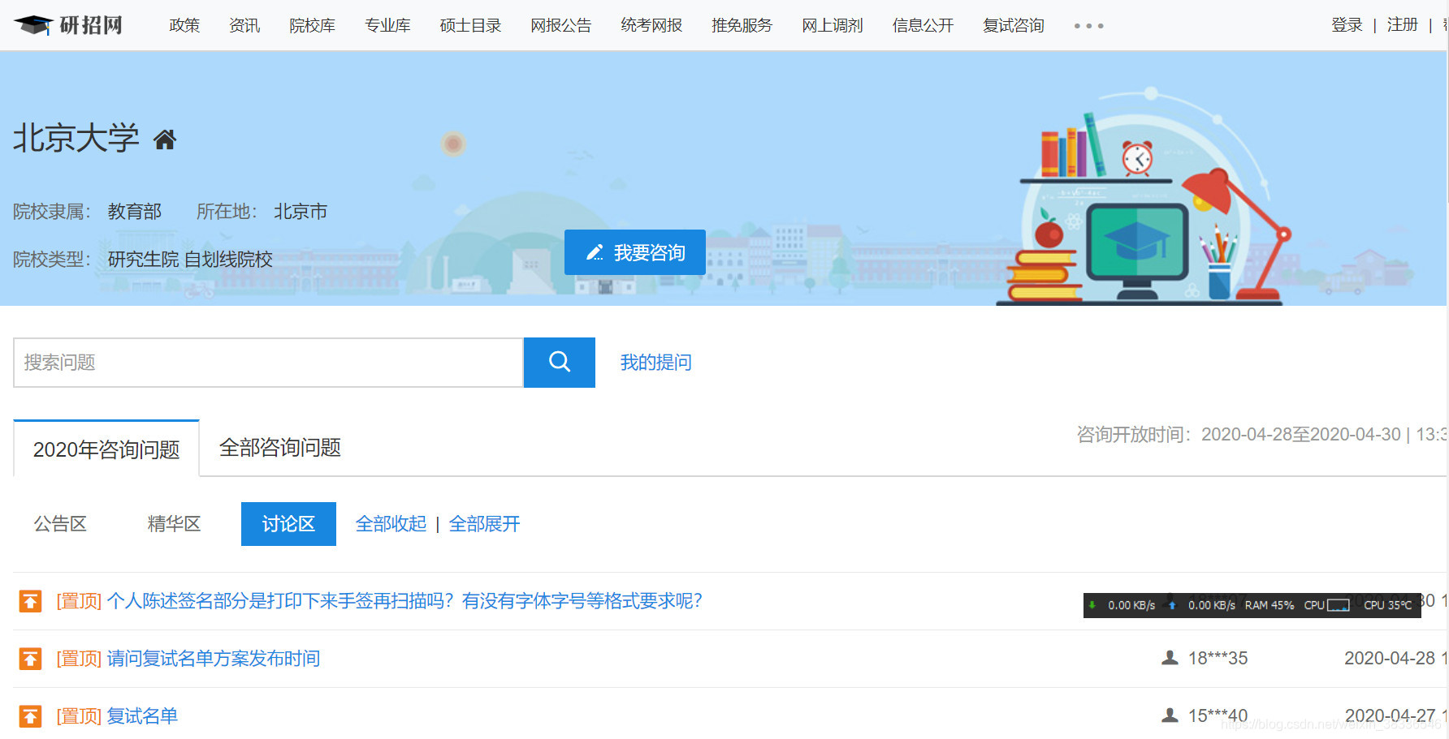Screen dimensions: 1449x739
Task: Click username 18***35
Action: point(1218,658)
